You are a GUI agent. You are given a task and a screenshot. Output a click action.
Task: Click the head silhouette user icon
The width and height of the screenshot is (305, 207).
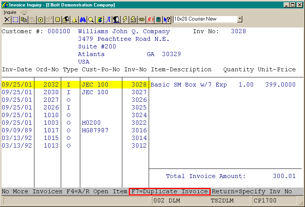click(x=116, y=19)
